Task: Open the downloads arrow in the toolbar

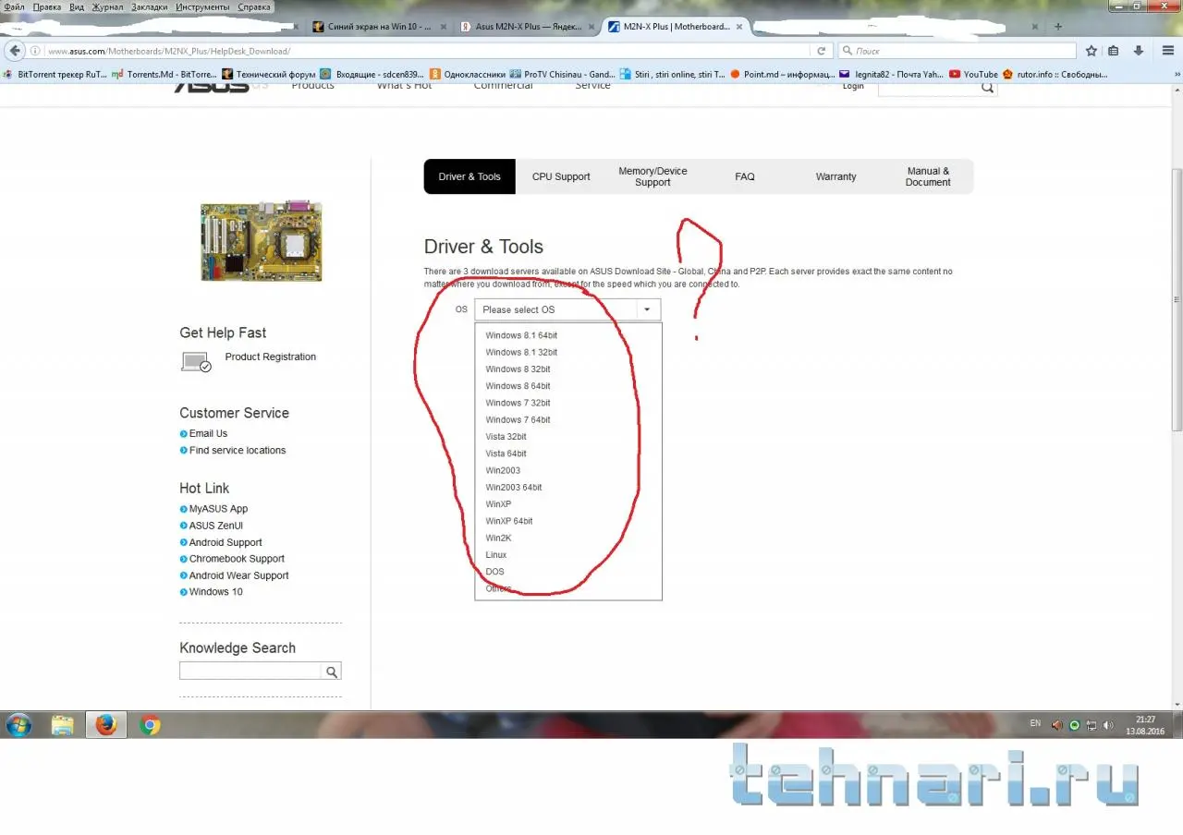Action: coord(1139,51)
